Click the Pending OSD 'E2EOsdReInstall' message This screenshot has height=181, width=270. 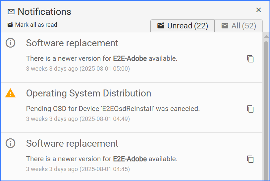pyautogui.click(x=113, y=109)
